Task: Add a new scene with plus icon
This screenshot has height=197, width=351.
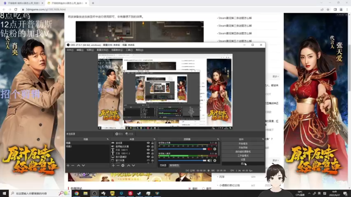Action: point(68,165)
